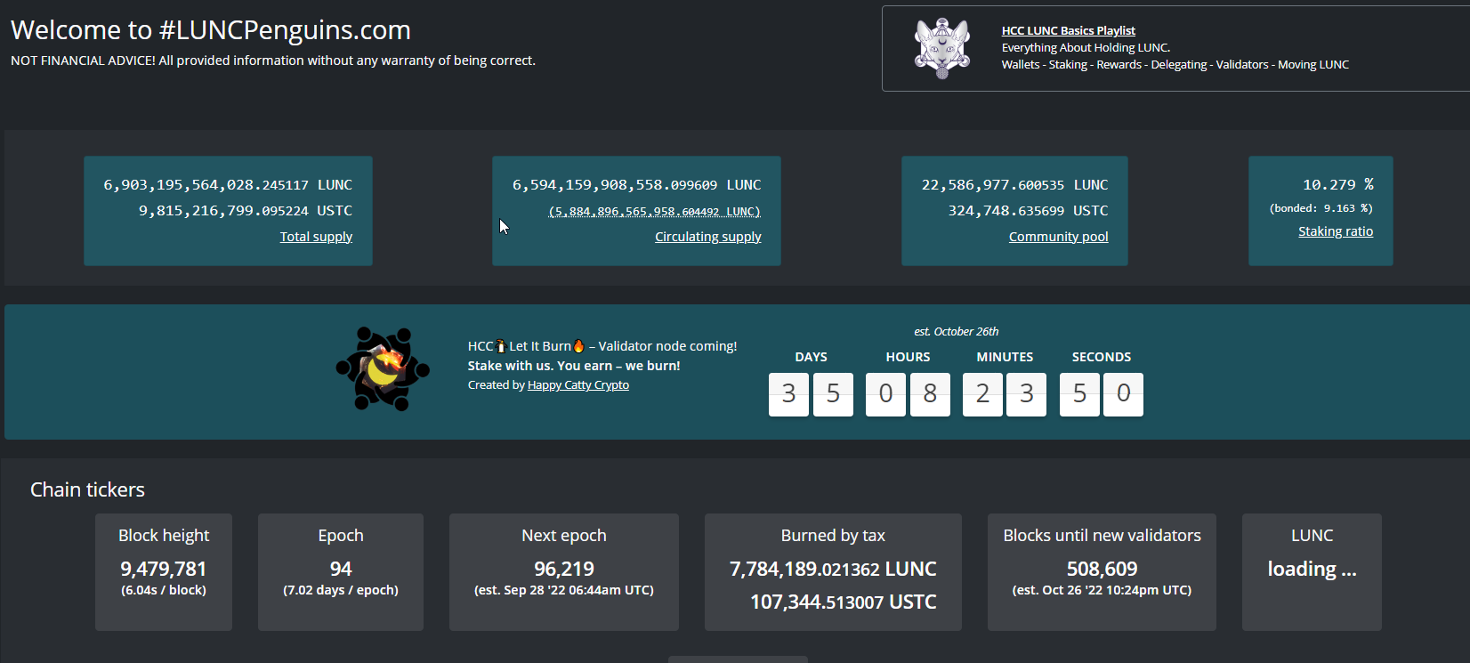Click the LUNC loading ticker card
The image size is (1470, 663).
(x=1312, y=571)
